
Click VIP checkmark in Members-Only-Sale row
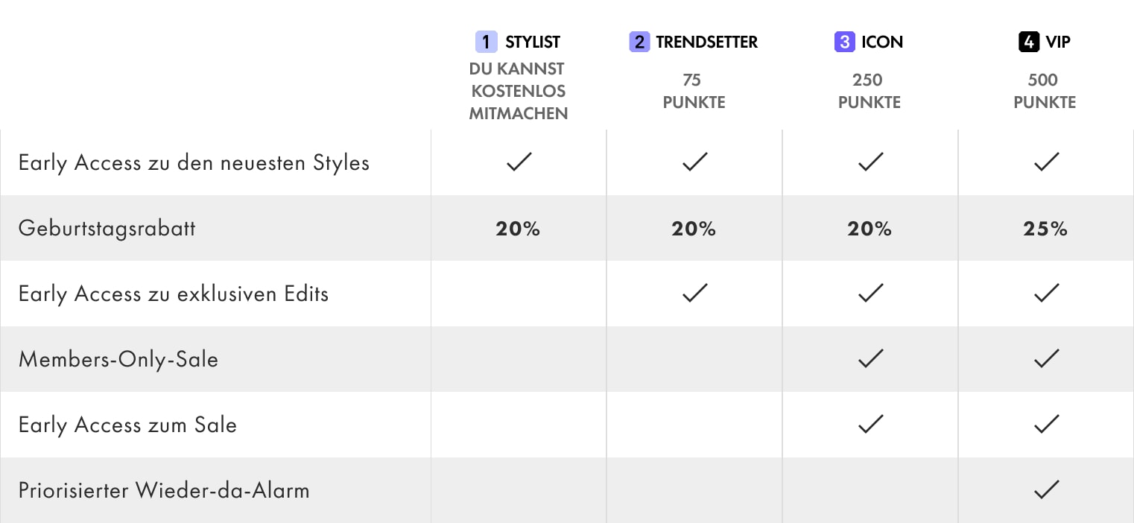click(x=1046, y=358)
